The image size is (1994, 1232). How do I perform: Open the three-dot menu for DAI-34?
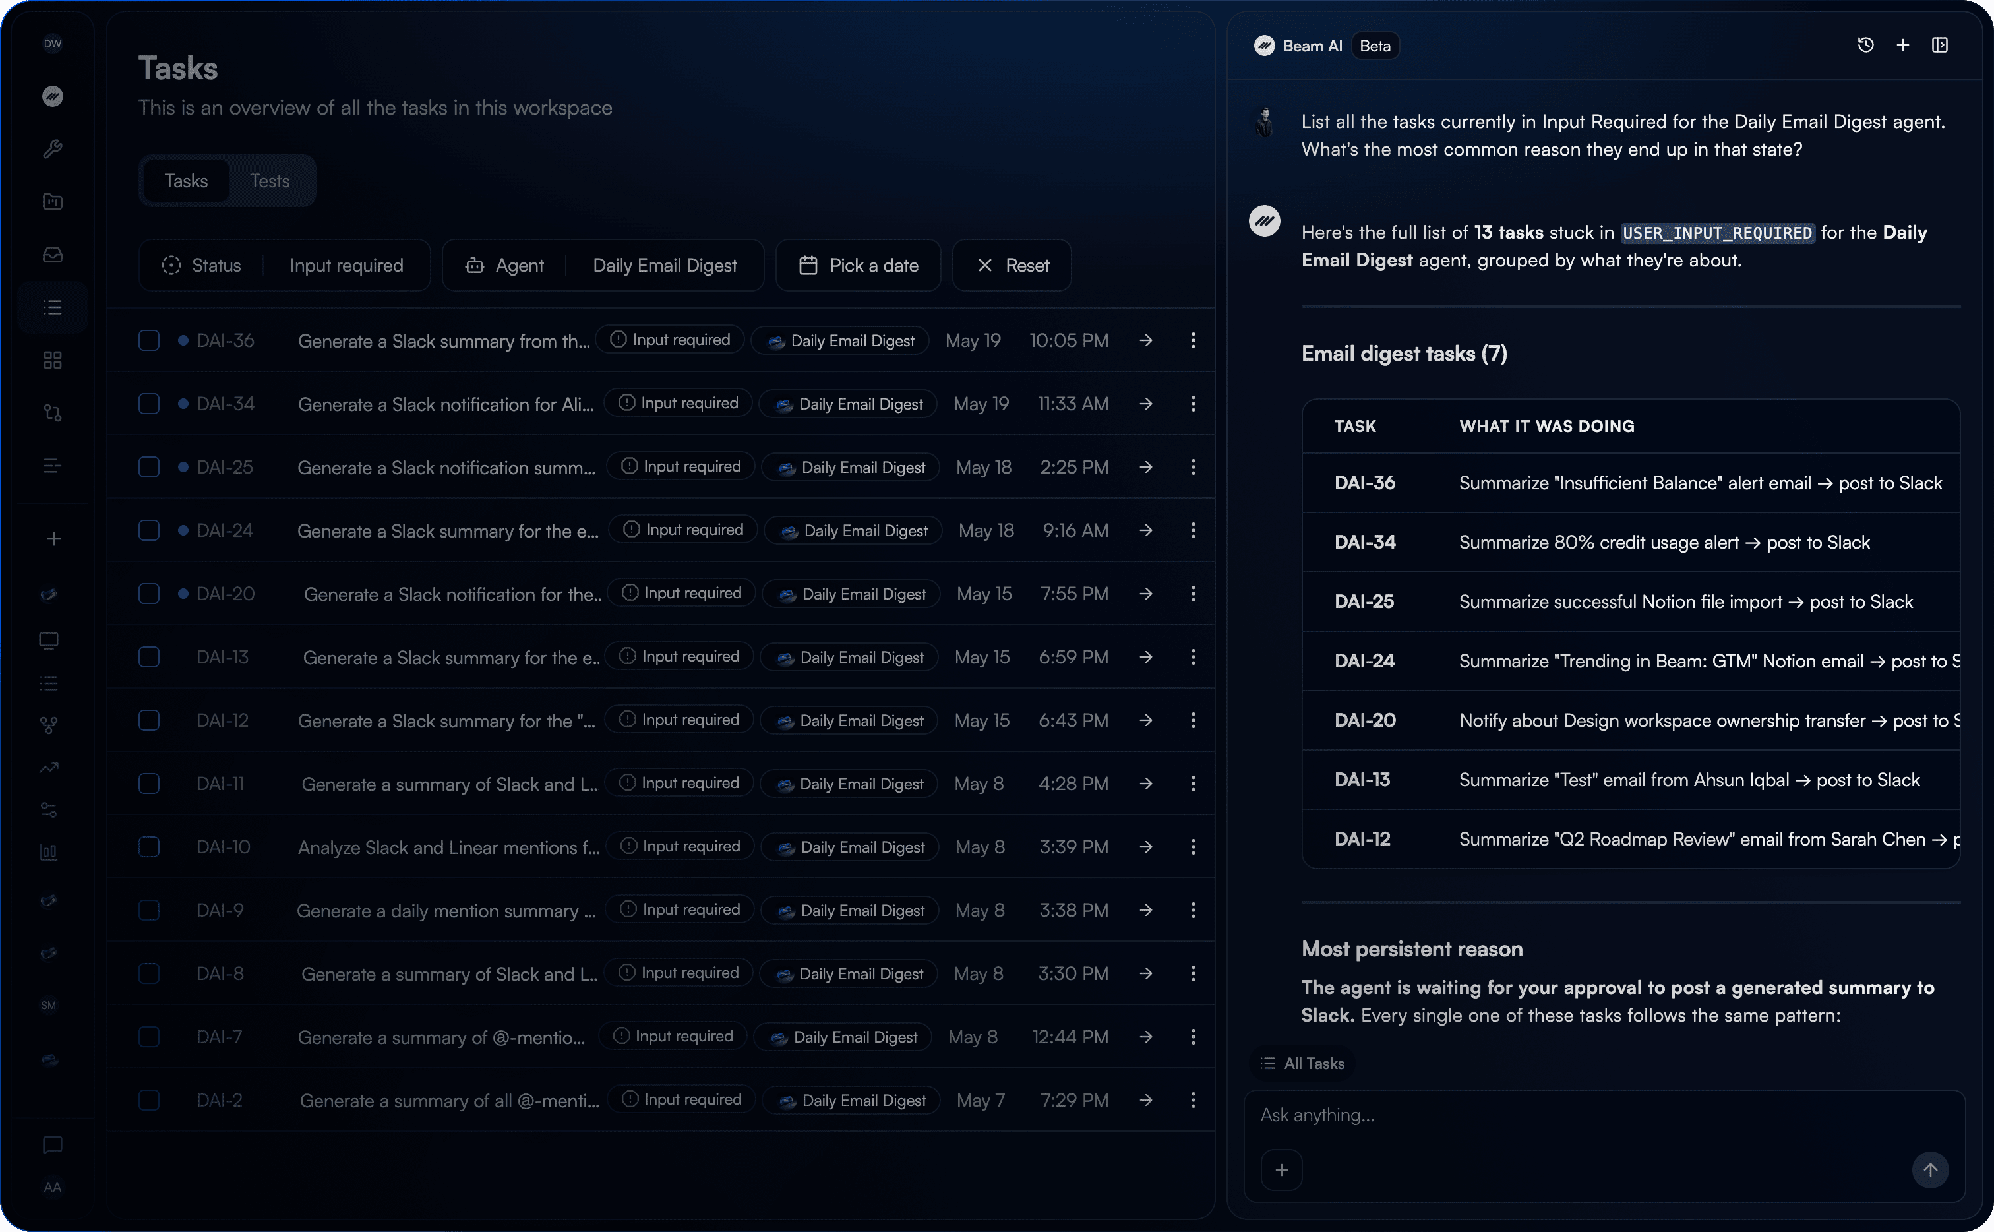pos(1193,404)
